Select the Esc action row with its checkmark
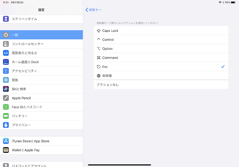 click(x=161, y=67)
